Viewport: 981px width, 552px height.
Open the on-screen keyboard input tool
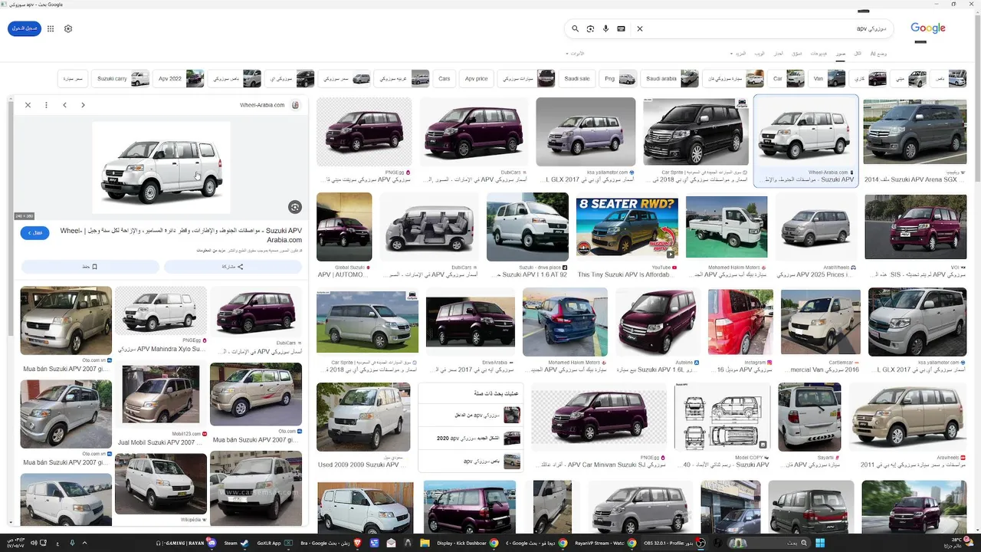[x=621, y=28]
